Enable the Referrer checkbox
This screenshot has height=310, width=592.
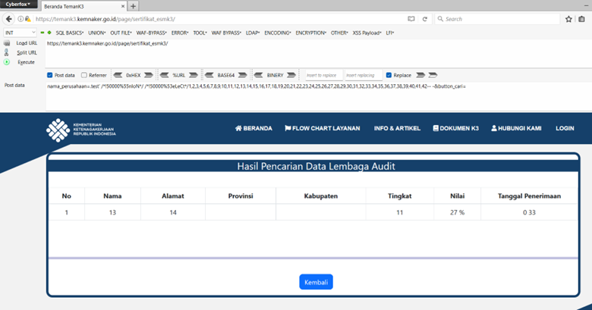pos(83,75)
